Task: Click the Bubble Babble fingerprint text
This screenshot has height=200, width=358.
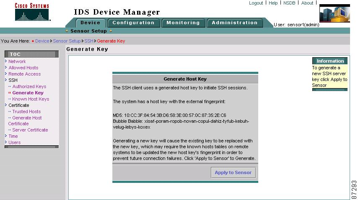Action: (181, 124)
